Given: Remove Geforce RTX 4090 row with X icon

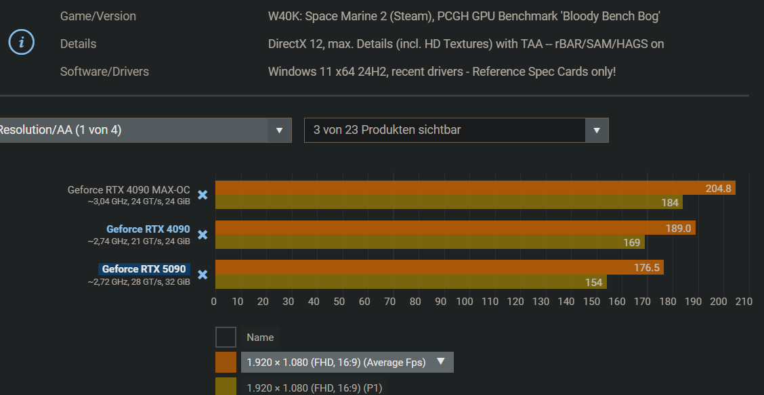Looking at the screenshot, I should click(x=203, y=235).
